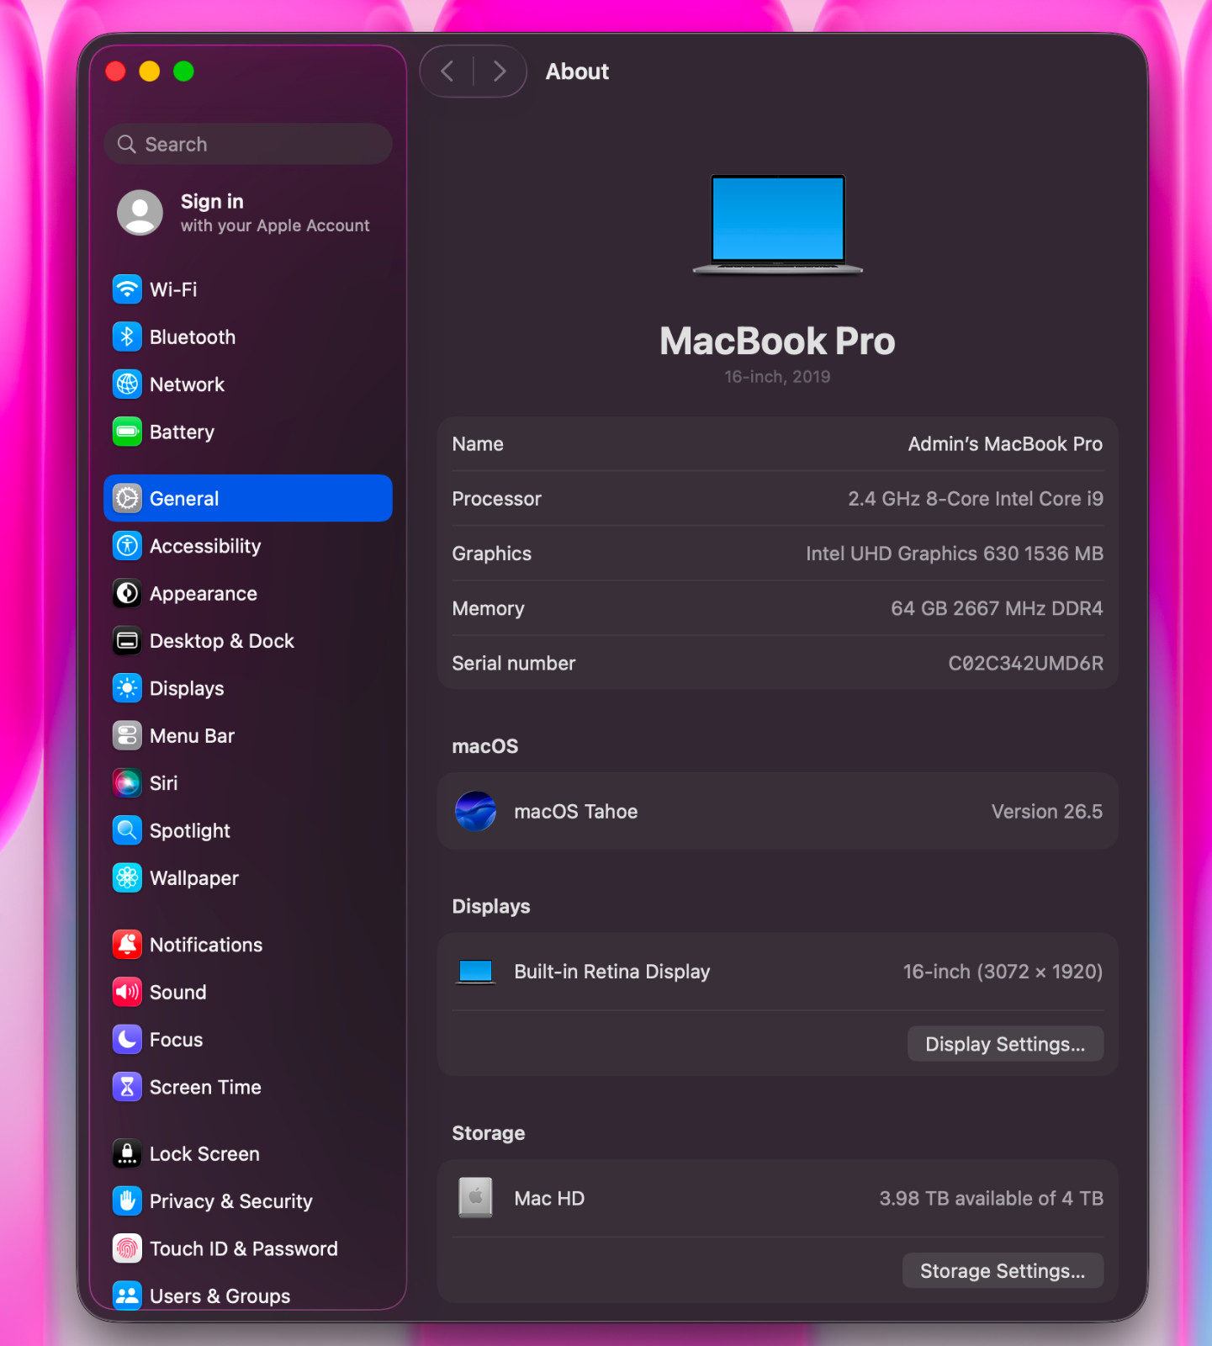
Task: Click the Displays sun icon
Action: (x=127, y=688)
